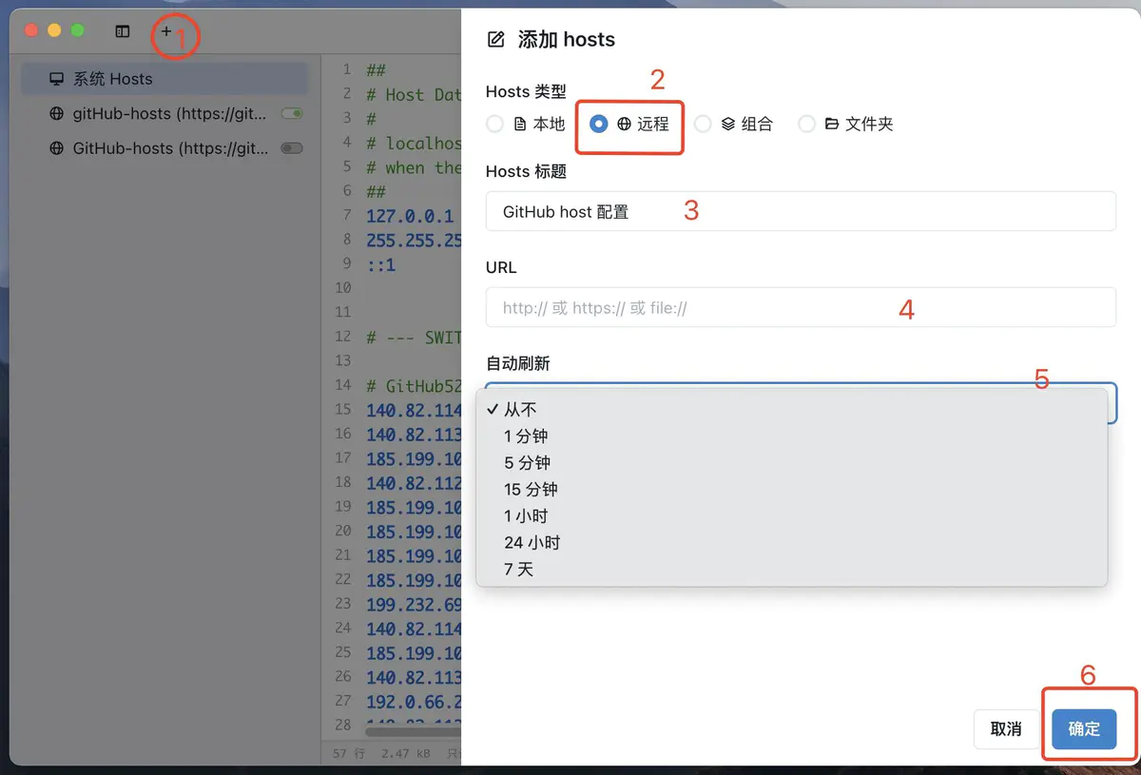Viewport: 1141px width, 775px height.
Task: Choose 文件夹 hosts type radio
Action: click(x=806, y=124)
